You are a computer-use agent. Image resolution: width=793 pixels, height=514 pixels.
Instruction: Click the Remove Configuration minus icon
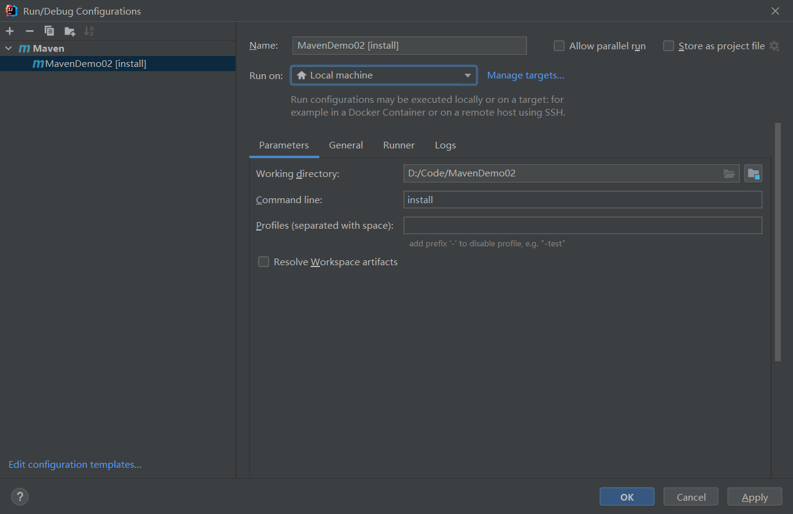(29, 31)
